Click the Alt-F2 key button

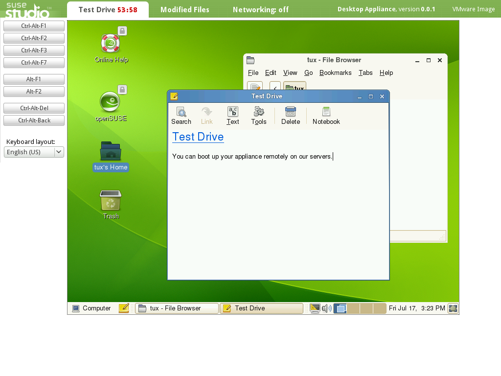point(34,92)
